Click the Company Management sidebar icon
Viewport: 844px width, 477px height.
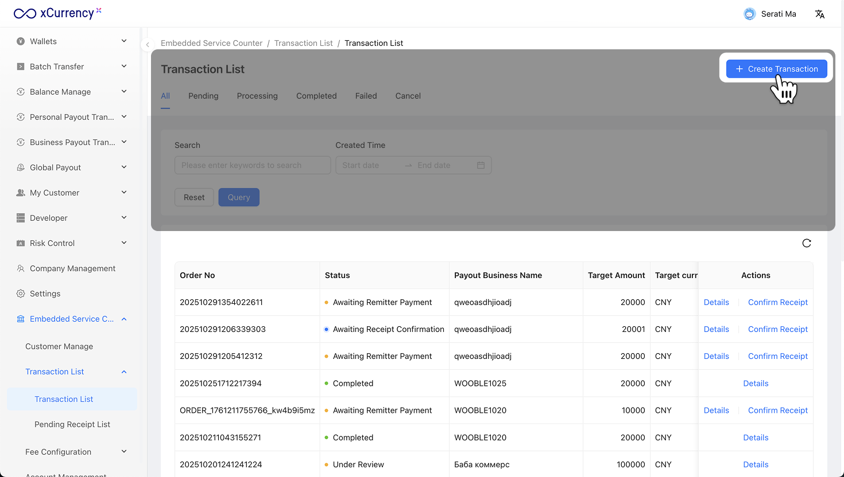click(21, 268)
